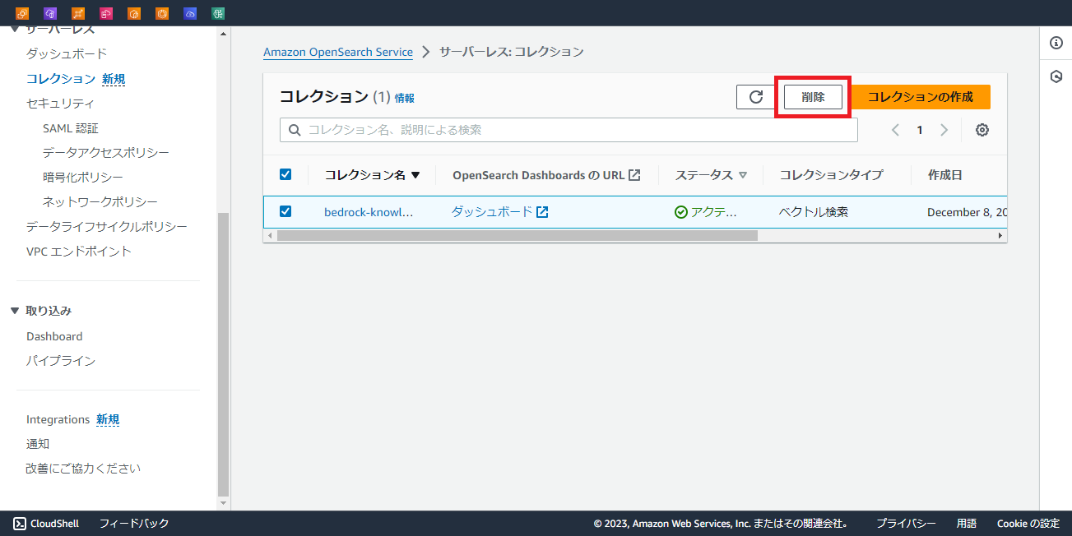Open セキュリティ sidebar item
The height and width of the screenshot is (536, 1072).
point(60,104)
